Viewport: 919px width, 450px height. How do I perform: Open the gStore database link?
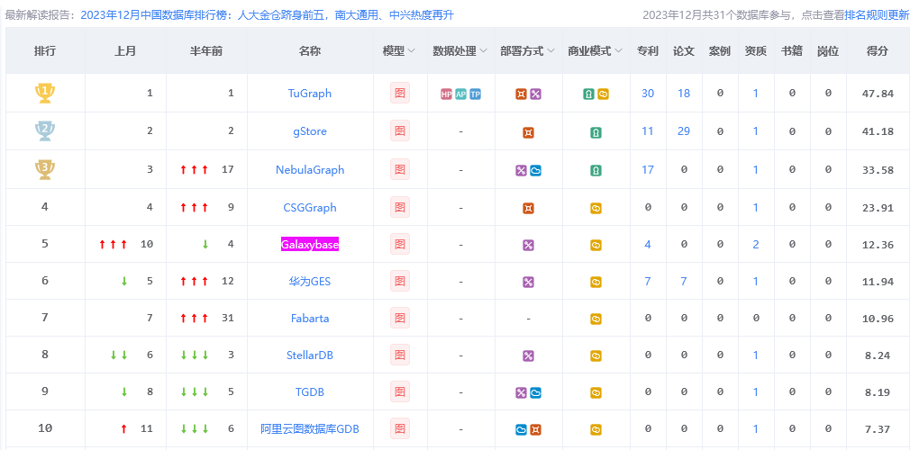click(x=310, y=131)
